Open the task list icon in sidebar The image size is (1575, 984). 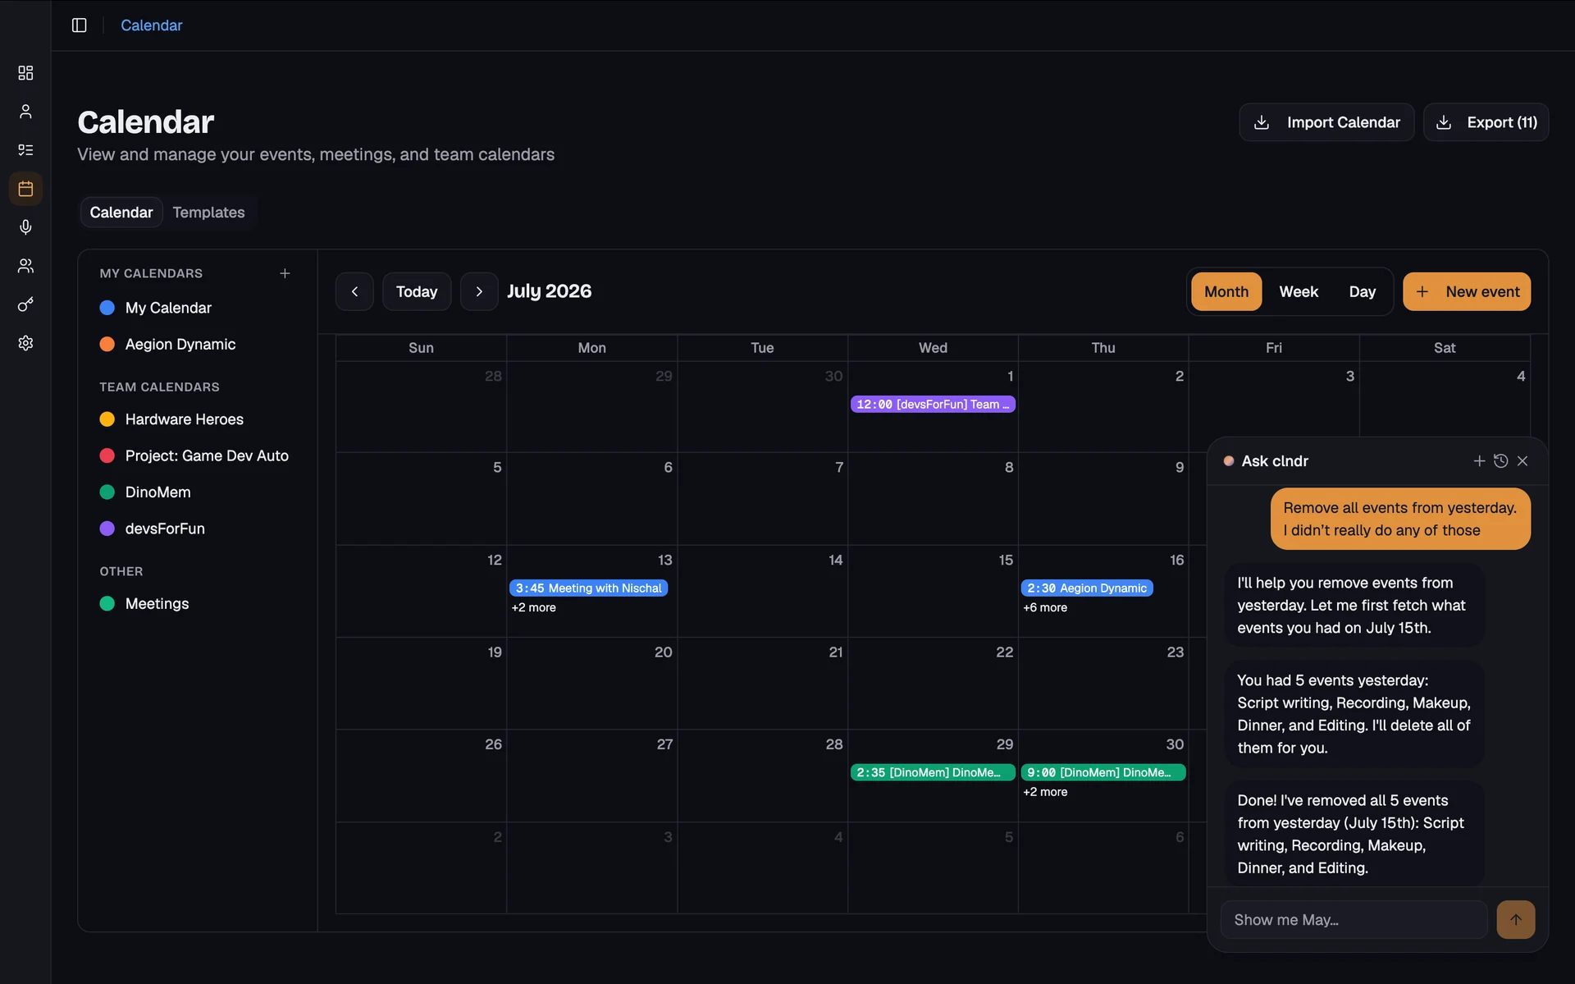[25, 150]
